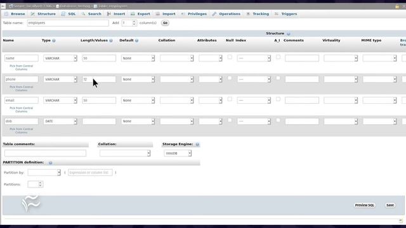
Task: Click the phone Length/Values field
Action: (x=99, y=79)
